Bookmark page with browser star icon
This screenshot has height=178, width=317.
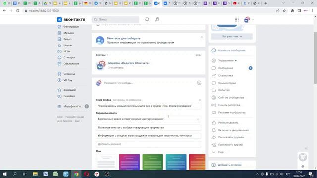[284, 11]
